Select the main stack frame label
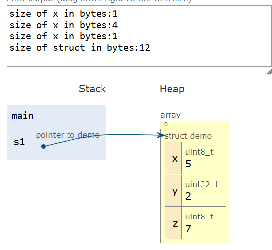Image resolution: width=272 pixels, height=250 pixels. click(22, 116)
